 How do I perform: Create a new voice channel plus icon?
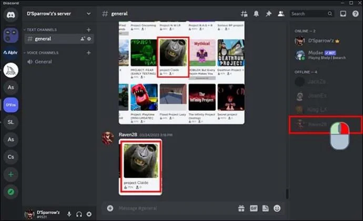(x=88, y=53)
